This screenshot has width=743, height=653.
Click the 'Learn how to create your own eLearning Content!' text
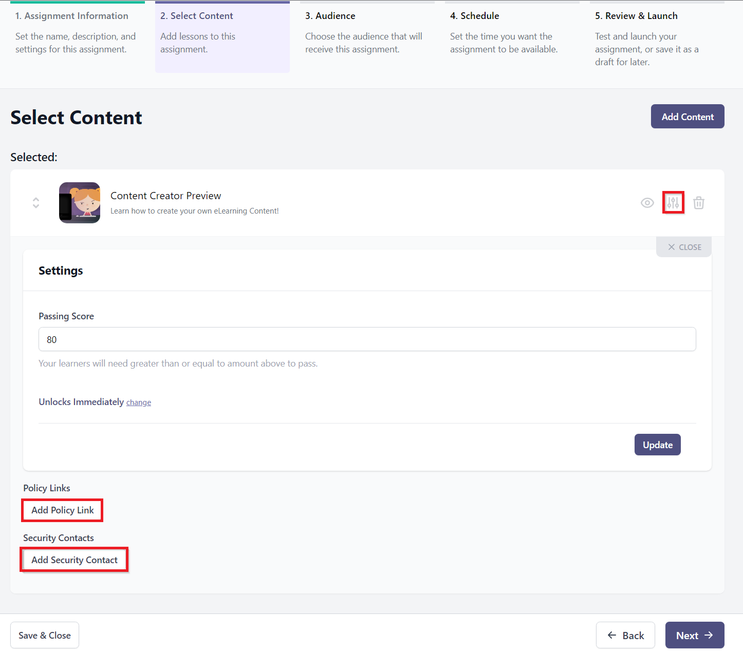[x=195, y=211]
